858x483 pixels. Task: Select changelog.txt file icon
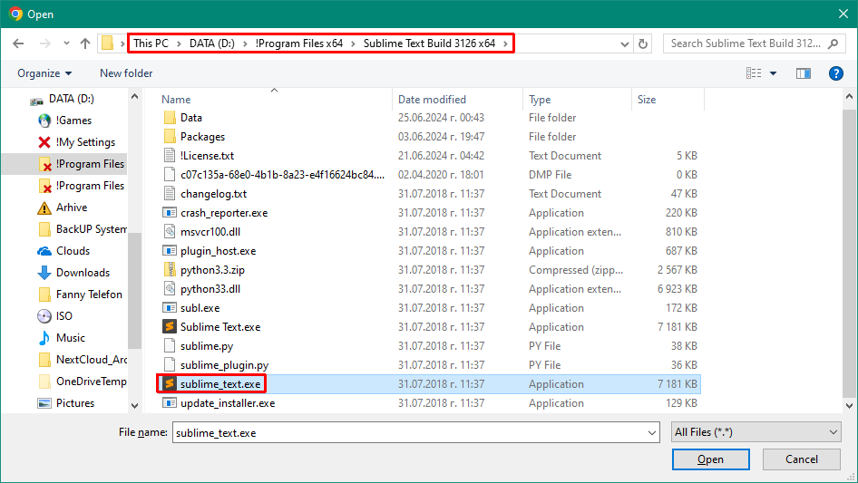[x=170, y=194]
